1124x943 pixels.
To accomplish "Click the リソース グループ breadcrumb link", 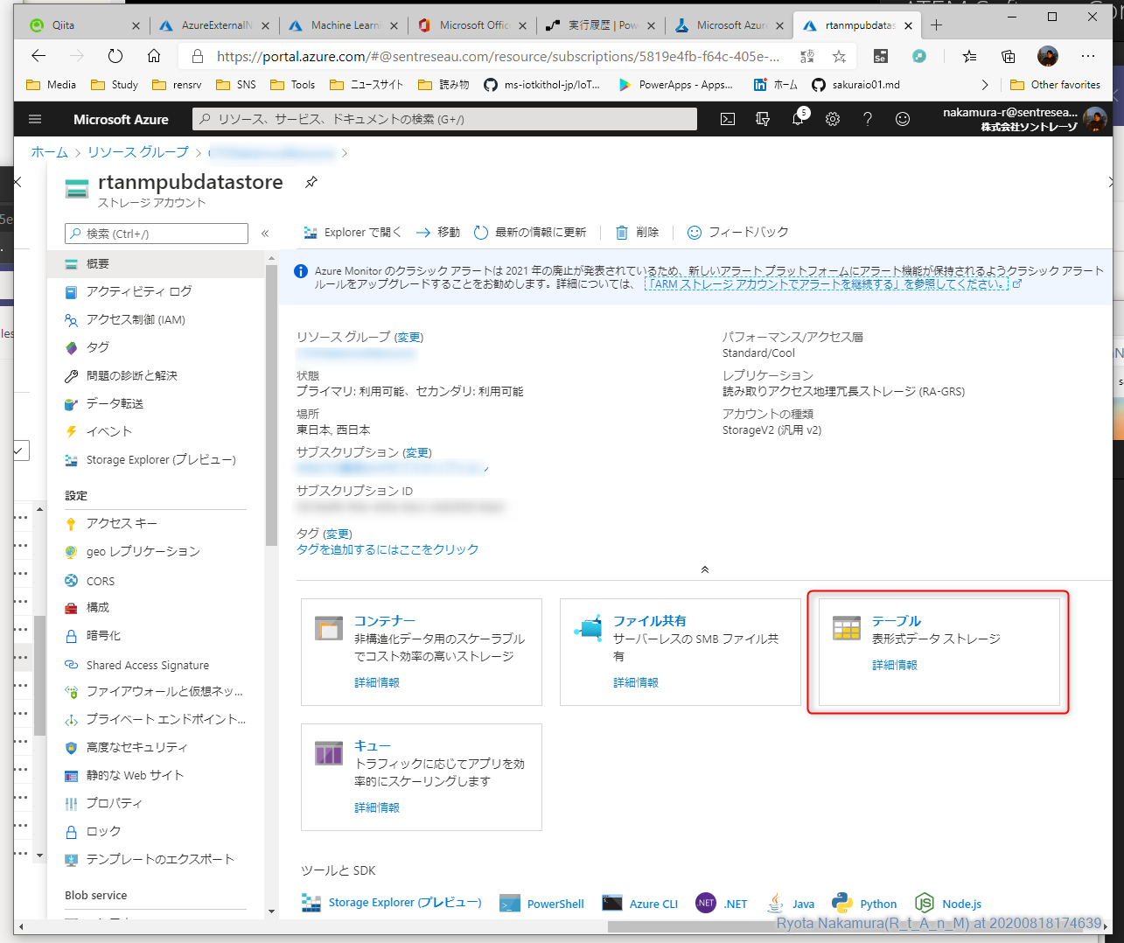I will [x=138, y=152].
